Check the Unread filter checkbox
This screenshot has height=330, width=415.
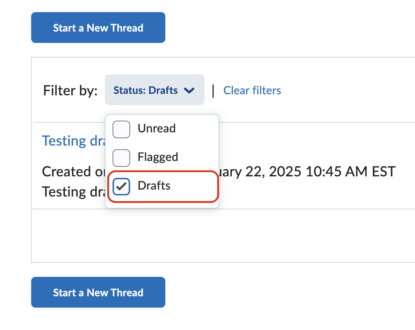pyautogui.click(x=121, y=129)
